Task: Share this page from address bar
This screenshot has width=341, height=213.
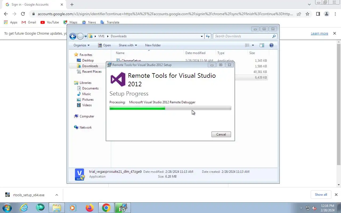Action: (x=299, y=14)
